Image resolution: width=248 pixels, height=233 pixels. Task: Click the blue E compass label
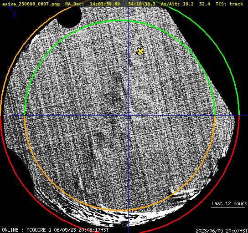(15, 14)
